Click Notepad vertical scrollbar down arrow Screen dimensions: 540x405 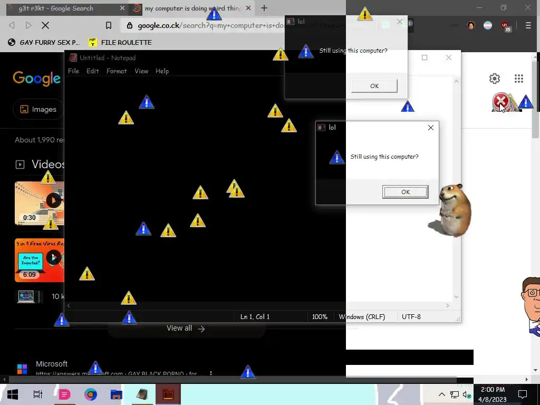tap(456, 297)
